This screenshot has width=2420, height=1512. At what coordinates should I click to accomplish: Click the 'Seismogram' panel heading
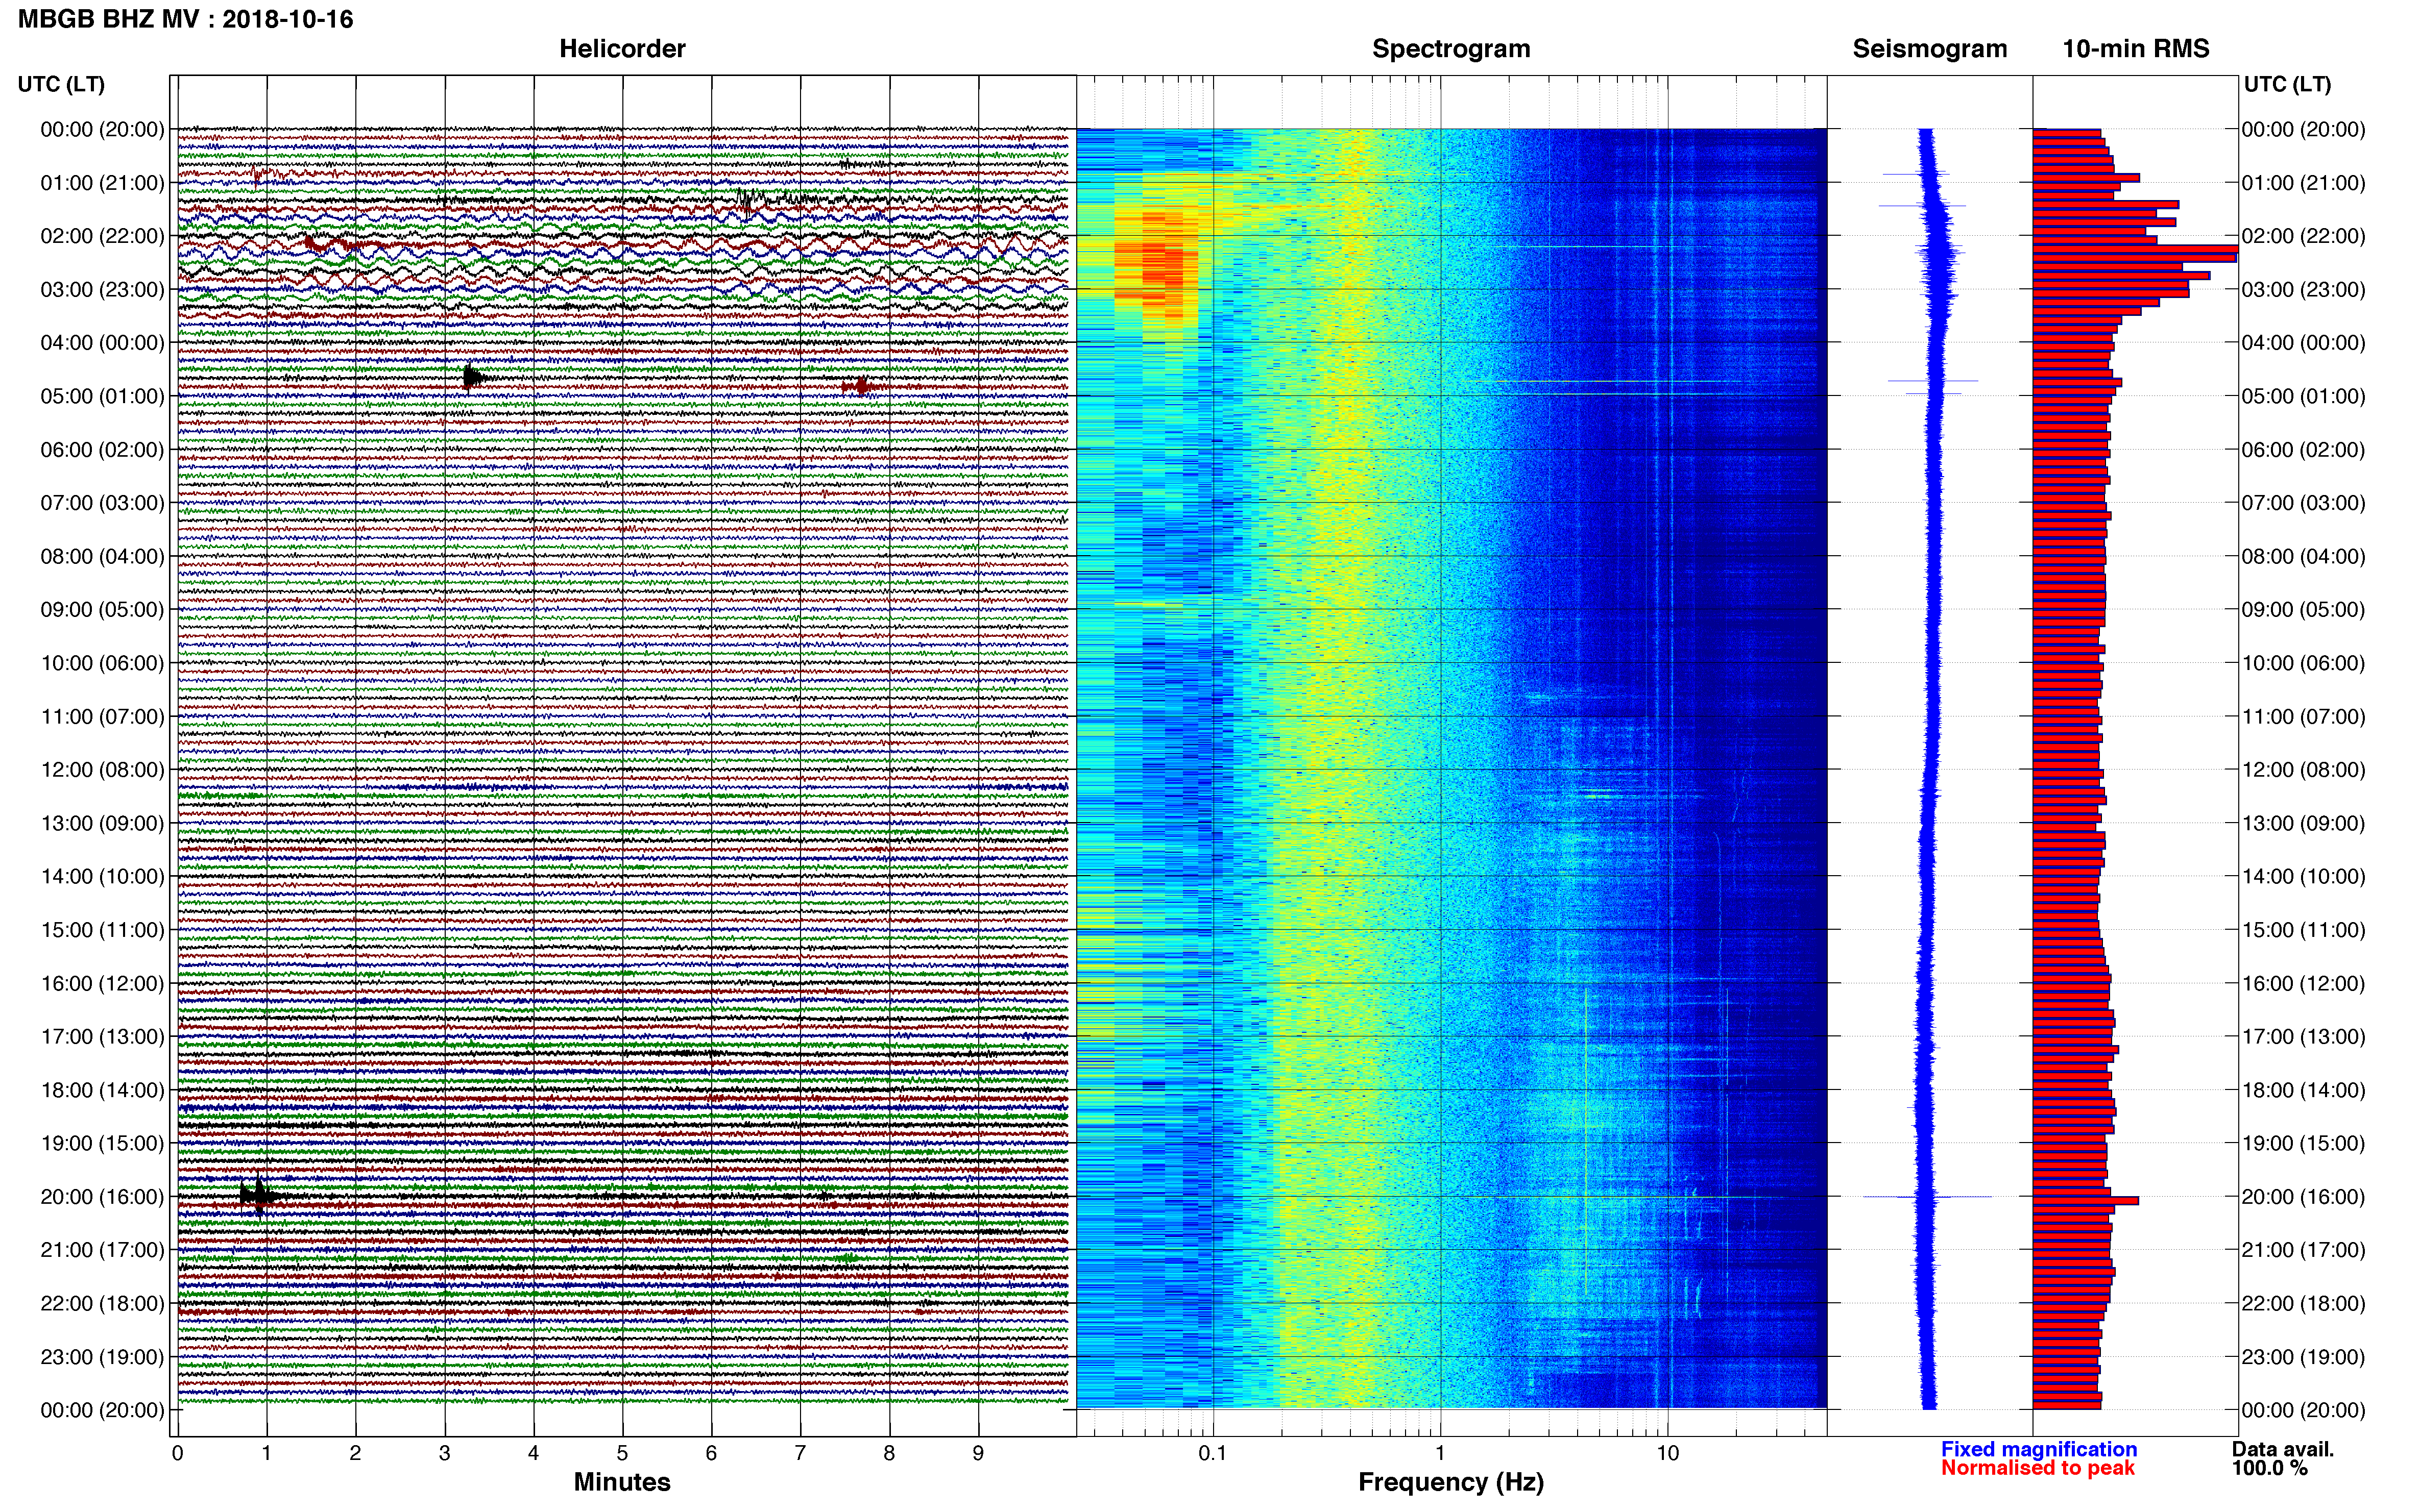(x=1930, y=49)
